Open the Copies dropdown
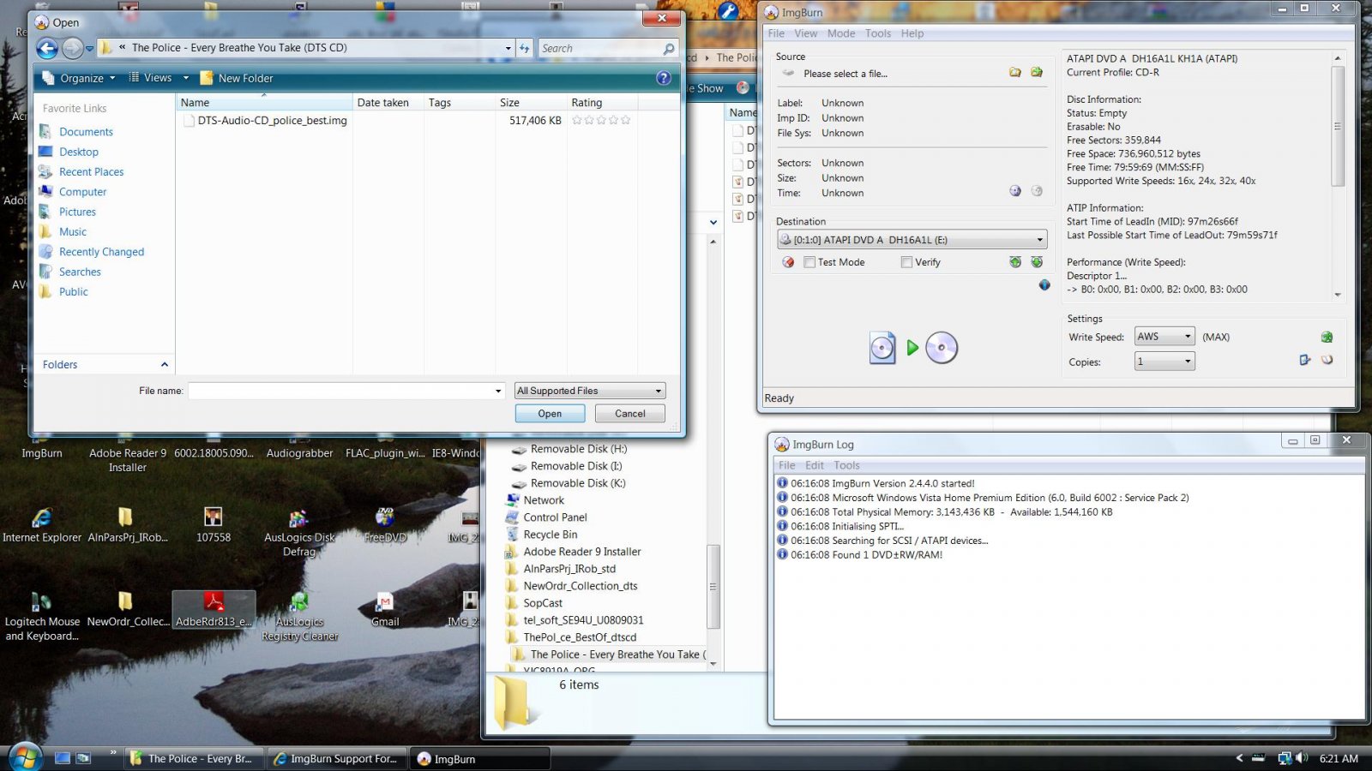 coord(1188,362)
